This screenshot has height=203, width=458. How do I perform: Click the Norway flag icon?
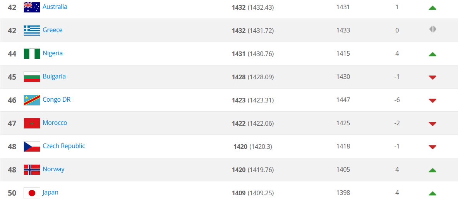(32, 169)
